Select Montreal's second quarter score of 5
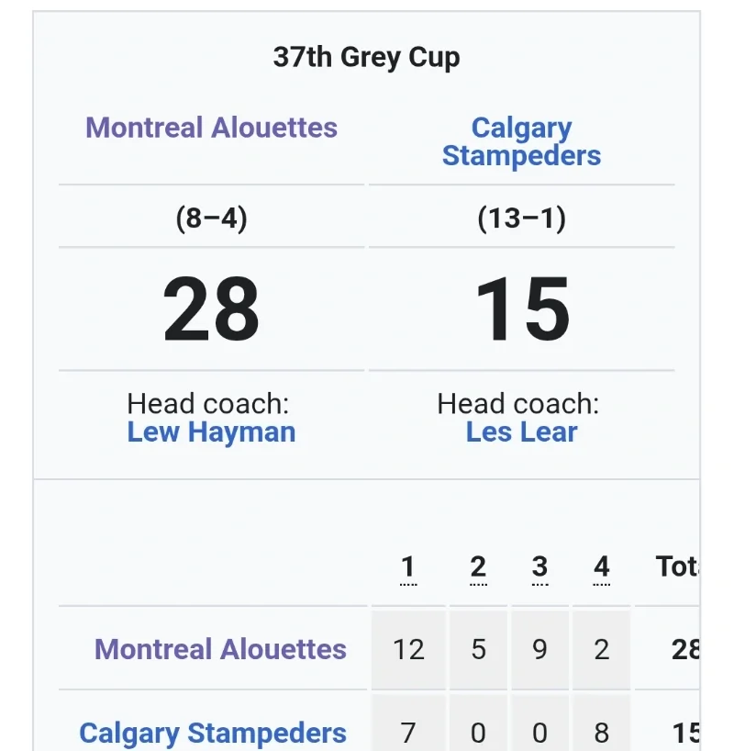The width and height of the screenshot is (734, 751). pos(478,650)
